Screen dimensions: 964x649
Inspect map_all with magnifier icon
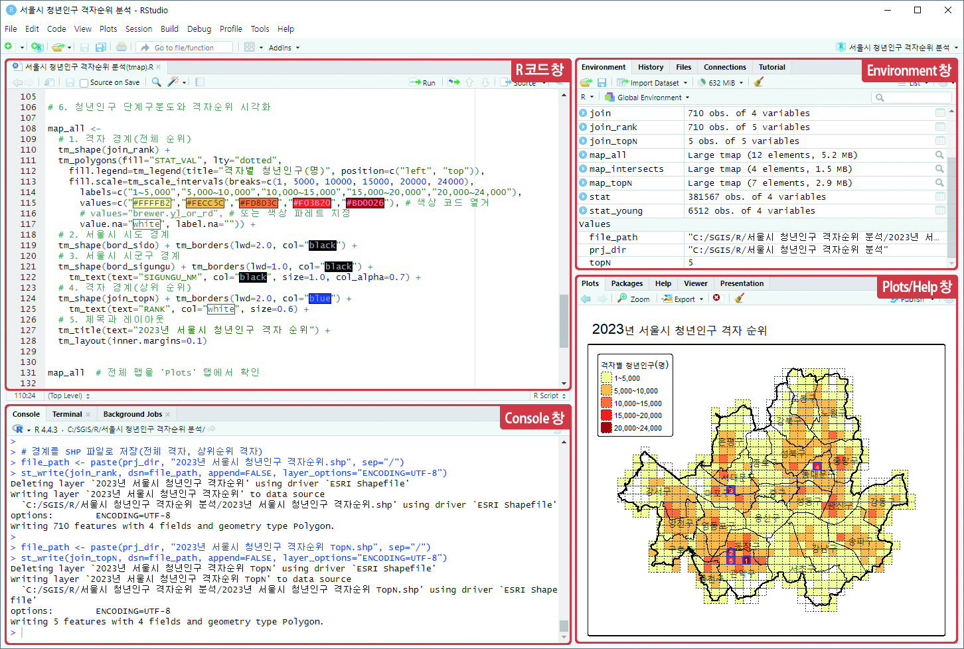pos(939,155)
